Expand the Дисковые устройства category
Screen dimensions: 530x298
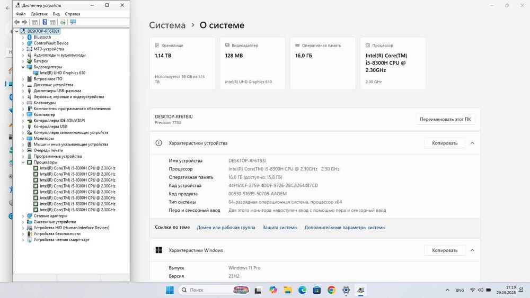[x=23, y=85]
